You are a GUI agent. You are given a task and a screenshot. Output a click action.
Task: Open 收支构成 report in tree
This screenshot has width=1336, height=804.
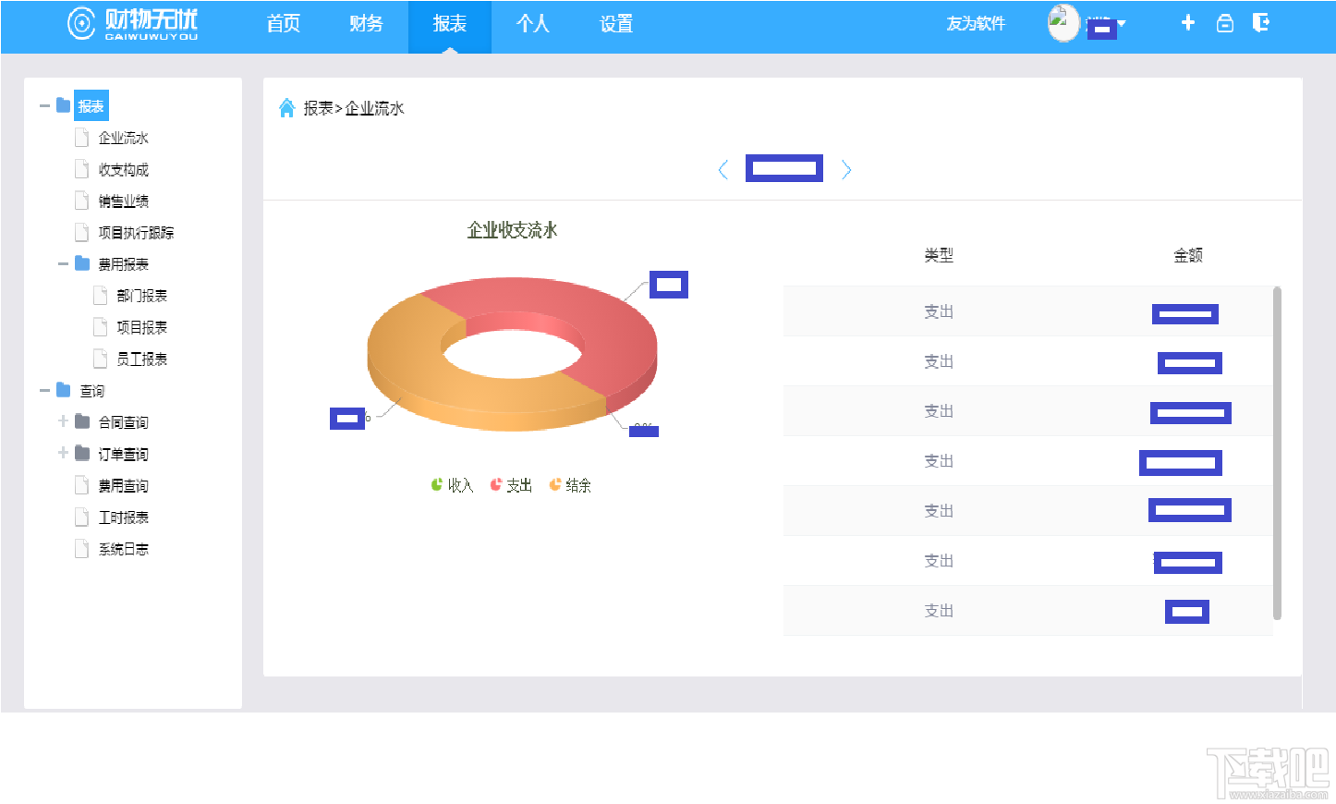[x=124, y=169]
